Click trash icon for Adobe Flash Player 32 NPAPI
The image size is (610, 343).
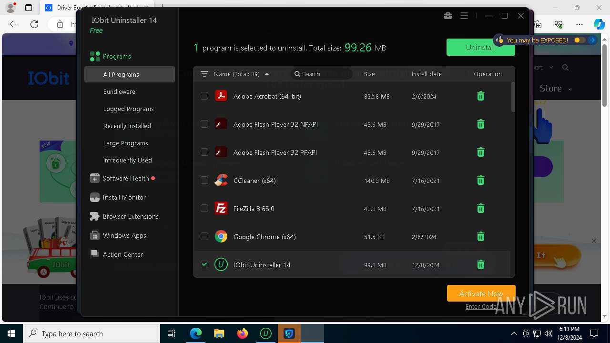click(481, 124)
